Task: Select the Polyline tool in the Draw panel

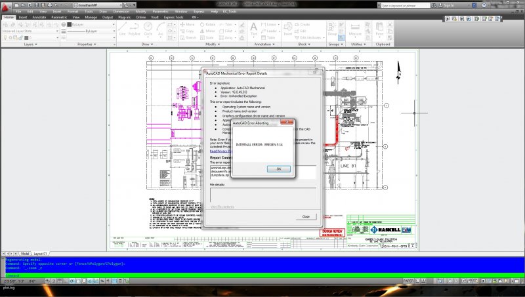Action: [x=135, y=28]
